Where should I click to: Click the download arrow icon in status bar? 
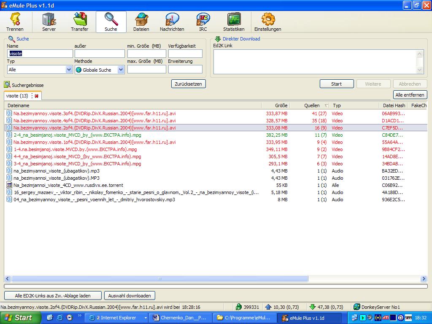tap(313, 307)
